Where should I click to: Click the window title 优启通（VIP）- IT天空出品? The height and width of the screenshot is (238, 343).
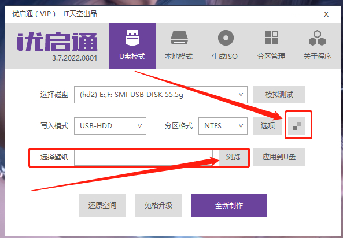[x=54, y=14]
